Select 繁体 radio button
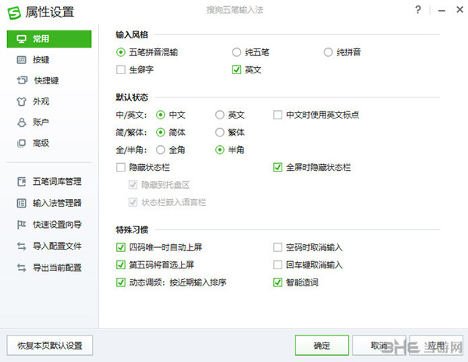The width and height of the screenshot is (468, 362). point(220,132)
